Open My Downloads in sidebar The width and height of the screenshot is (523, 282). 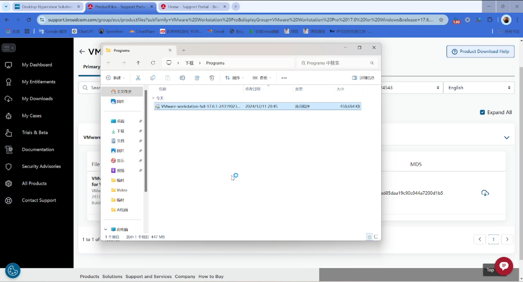point(37,99)
